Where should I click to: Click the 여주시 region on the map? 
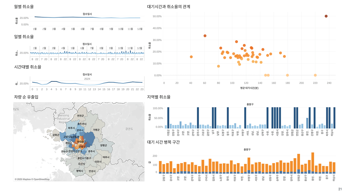pyautogui.click(x=106, y=157)
